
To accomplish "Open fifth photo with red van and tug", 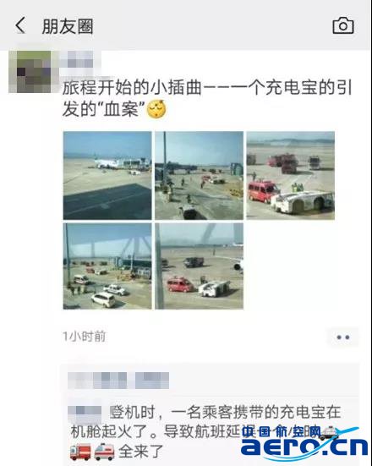I will coord(199,266).
